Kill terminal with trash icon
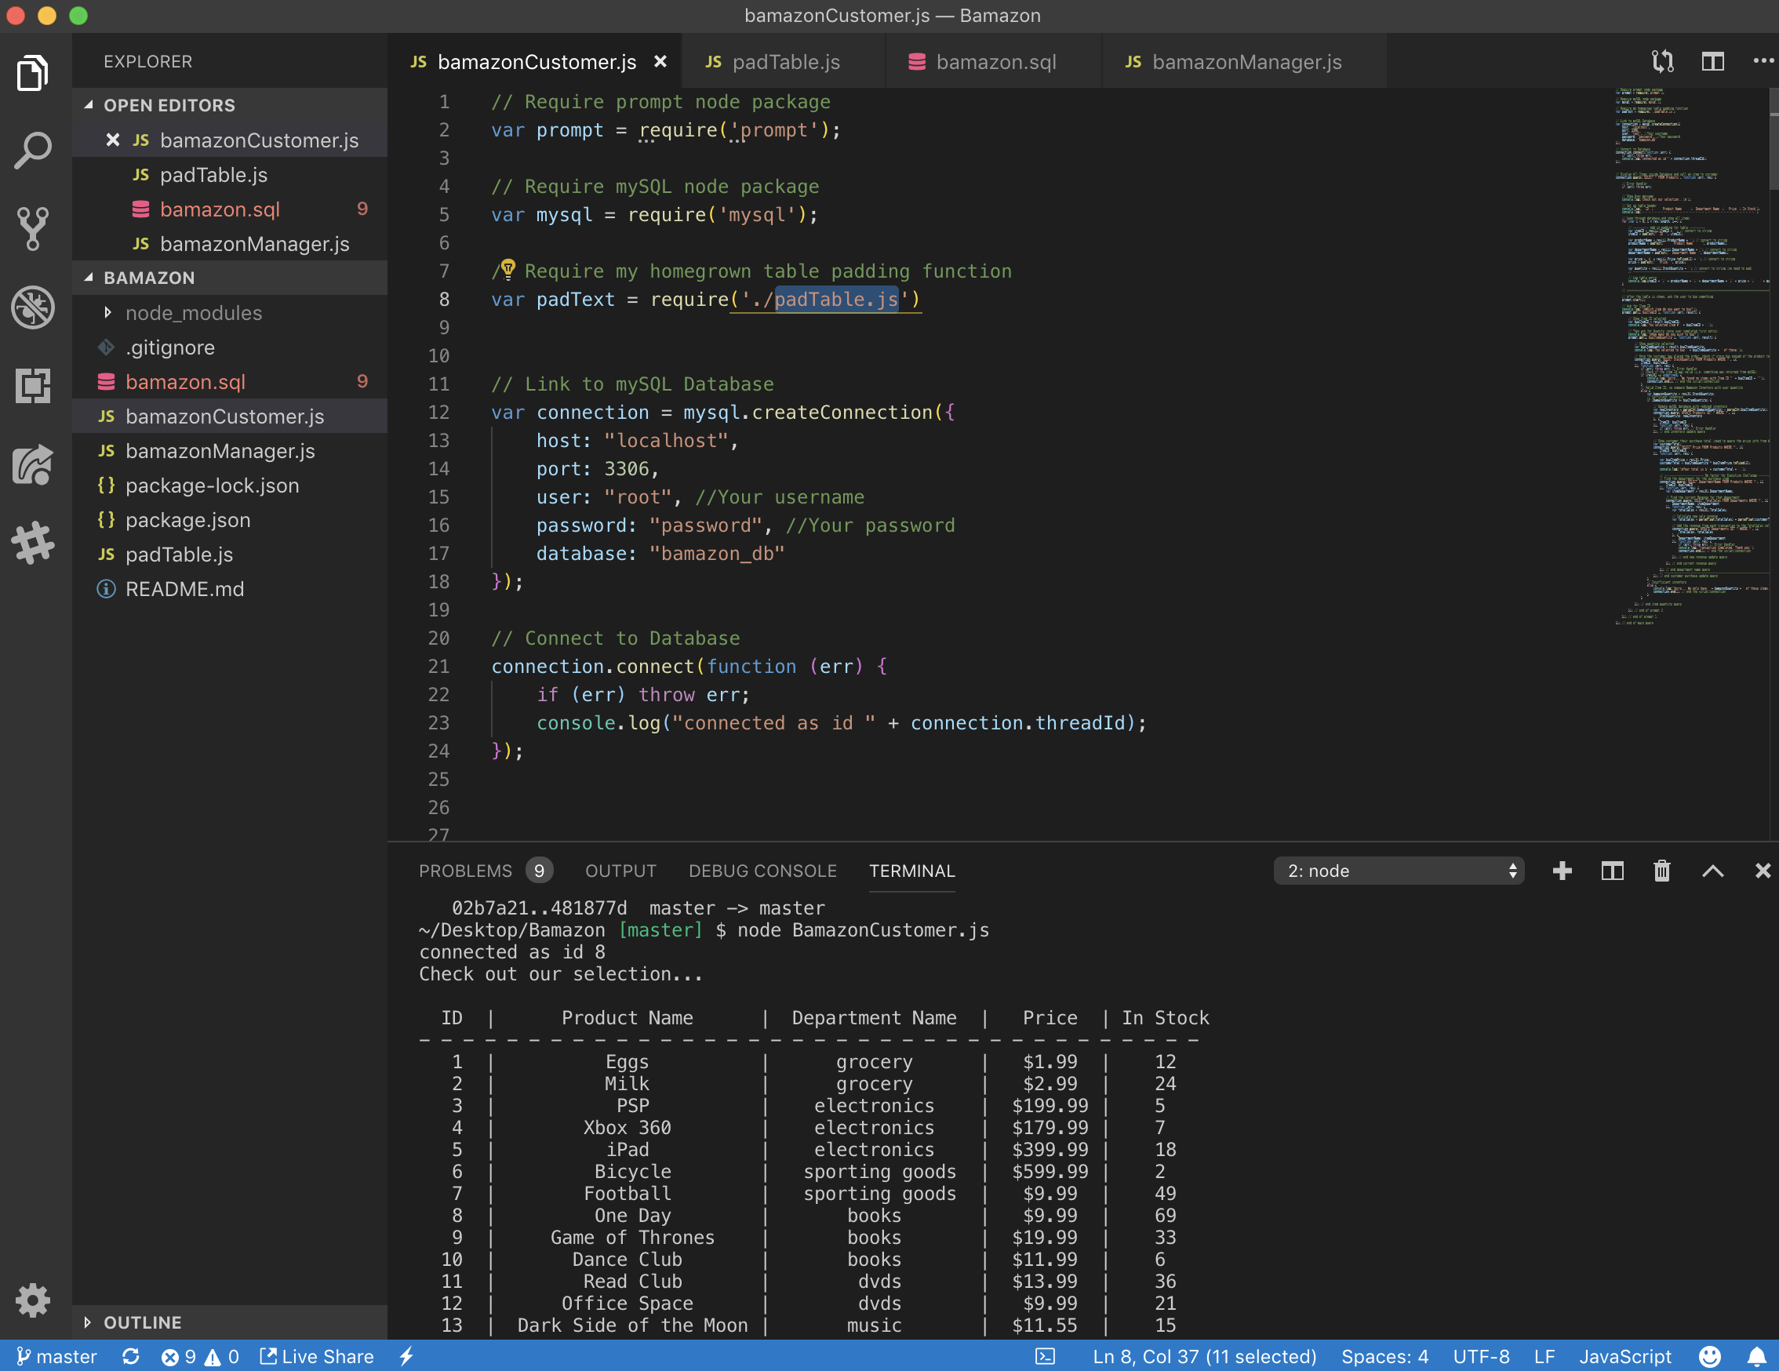The width and height of the screenshot is (1779, 1371). pyautogui.click(x=1661, y=871)
